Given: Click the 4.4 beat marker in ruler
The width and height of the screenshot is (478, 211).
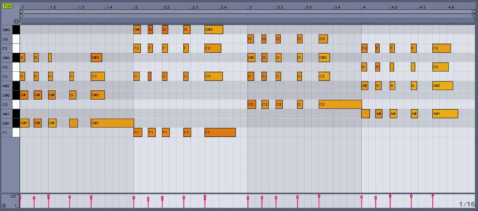Looking at the screenshot, I should (x=451, y=7).
